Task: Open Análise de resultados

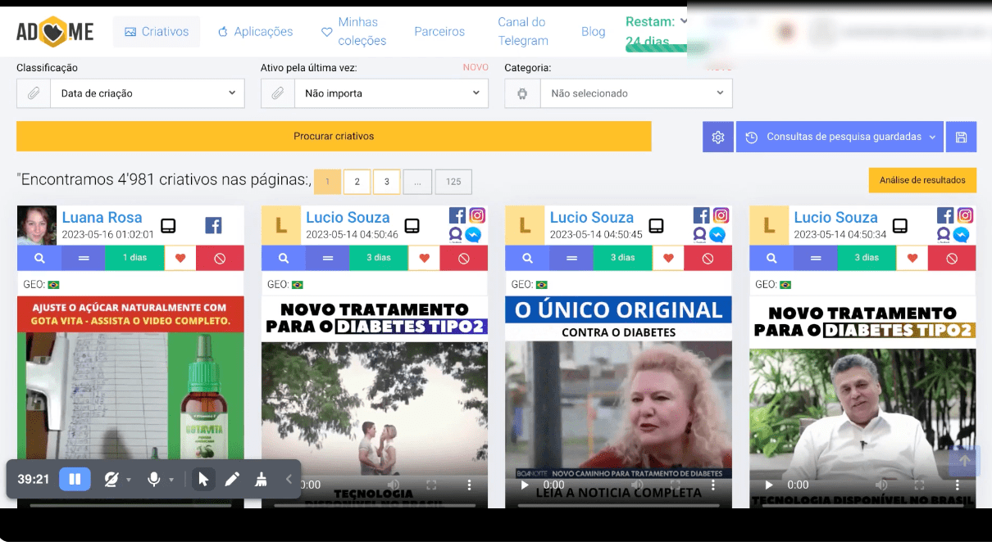Action: [x=922, y=180]
